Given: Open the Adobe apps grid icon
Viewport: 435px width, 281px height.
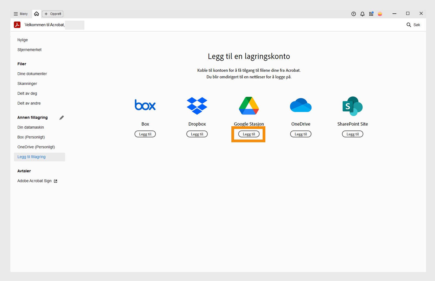Looking at the screenshot, I should coord(371,14).
